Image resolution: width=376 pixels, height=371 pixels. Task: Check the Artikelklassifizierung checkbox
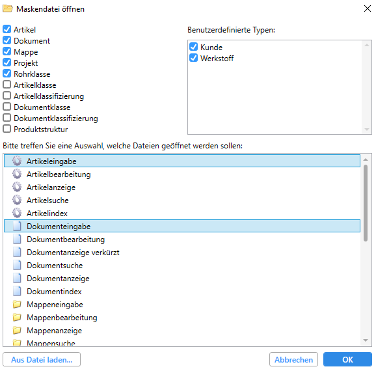(7, 96)
